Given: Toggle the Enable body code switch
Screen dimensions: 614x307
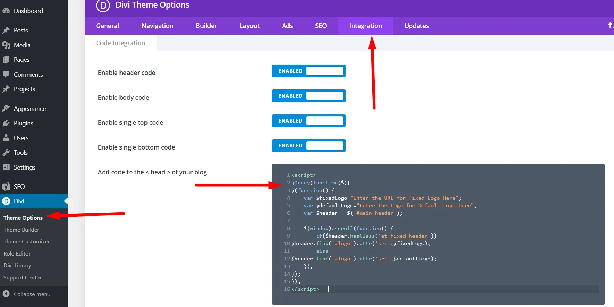Looking at the screenshot, I should pos(309,96).
